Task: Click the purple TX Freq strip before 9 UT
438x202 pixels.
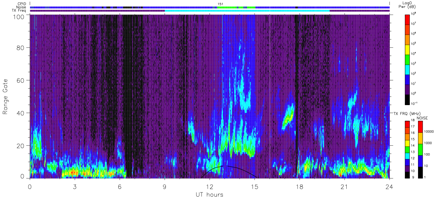Action: (97, 11)
